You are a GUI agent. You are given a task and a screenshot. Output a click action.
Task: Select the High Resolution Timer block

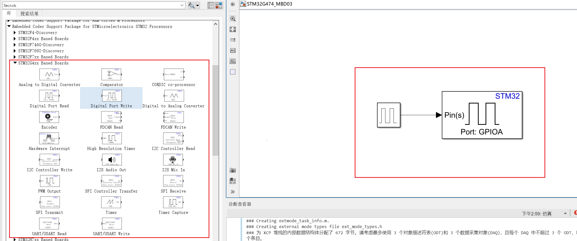click(111, 138)
